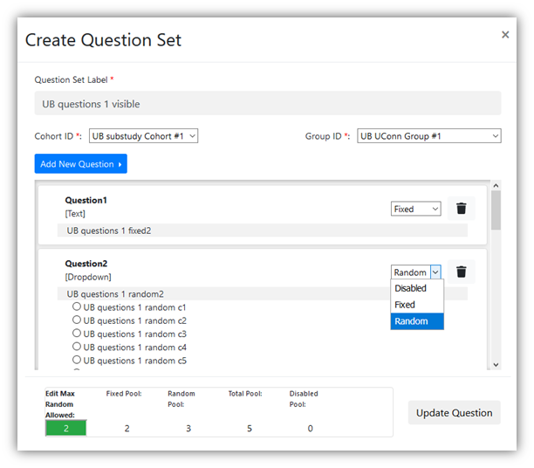This screenshot has width=534, height=468.
Task: Delete Question2 with its trash icon
Action: pos(462,272)
